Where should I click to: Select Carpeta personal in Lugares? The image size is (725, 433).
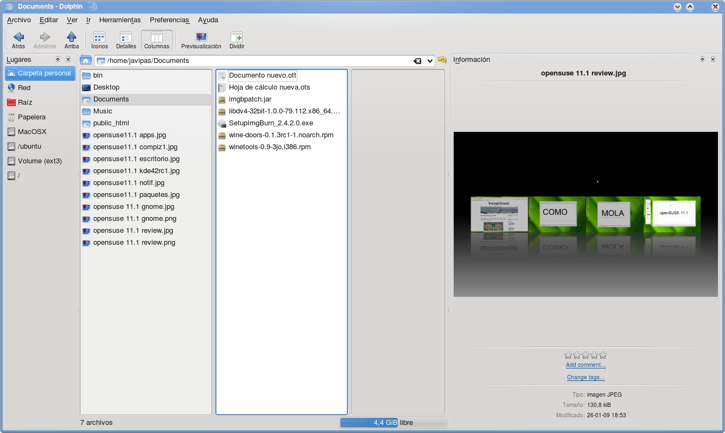click(40, 73)
